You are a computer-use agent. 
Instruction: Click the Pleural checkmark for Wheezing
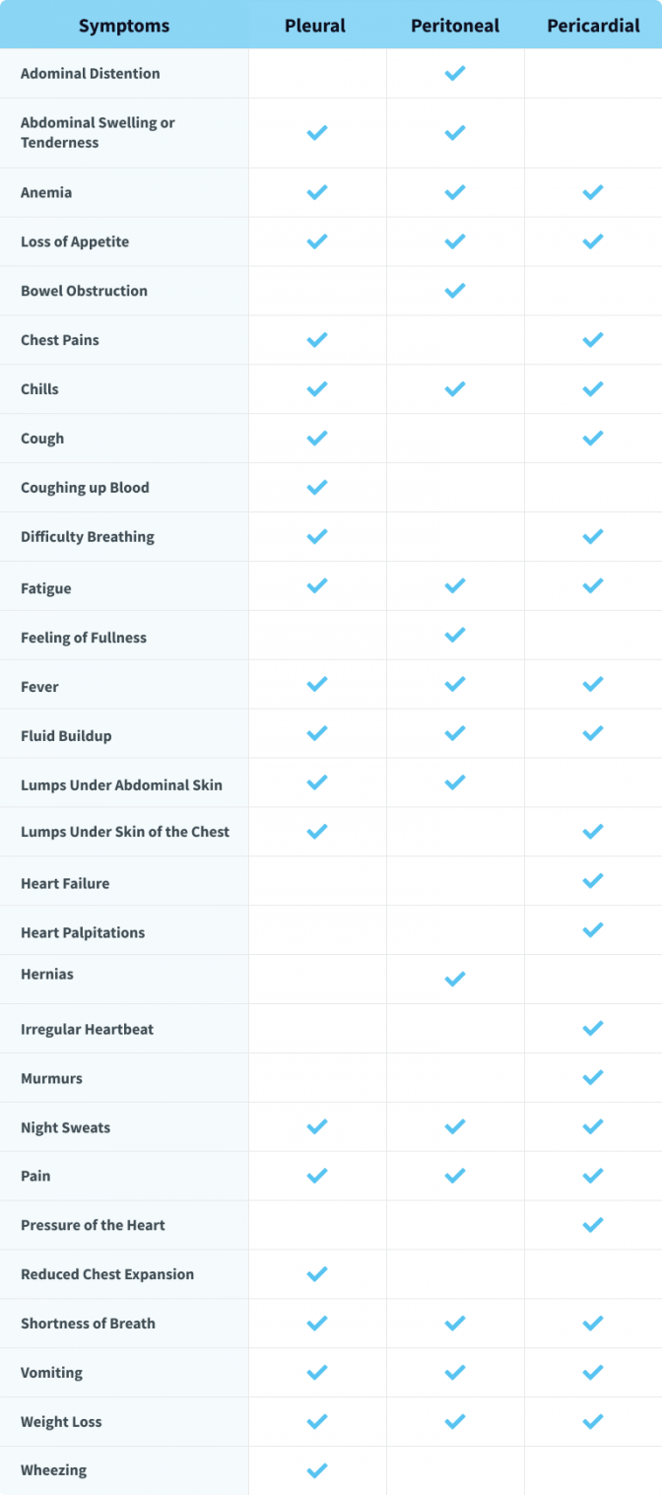(x=316, y=1470)
